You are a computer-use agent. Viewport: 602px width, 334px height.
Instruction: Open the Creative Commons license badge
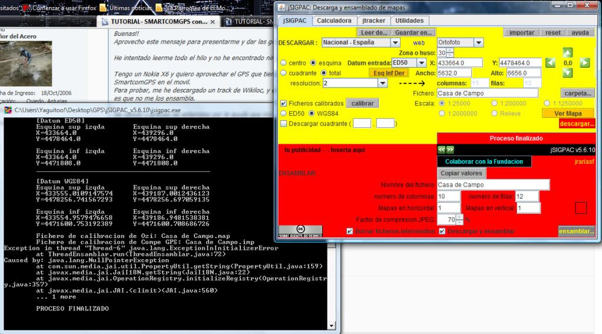[300, 232]
